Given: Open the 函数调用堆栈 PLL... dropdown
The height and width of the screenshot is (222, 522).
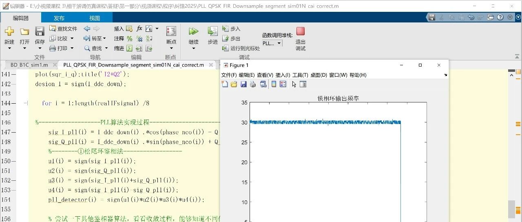Looking at the screenshot, I should click(272, 43).
